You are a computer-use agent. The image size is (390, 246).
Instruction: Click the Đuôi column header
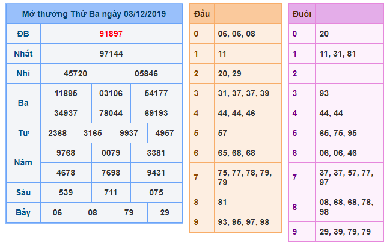(302, 14)
